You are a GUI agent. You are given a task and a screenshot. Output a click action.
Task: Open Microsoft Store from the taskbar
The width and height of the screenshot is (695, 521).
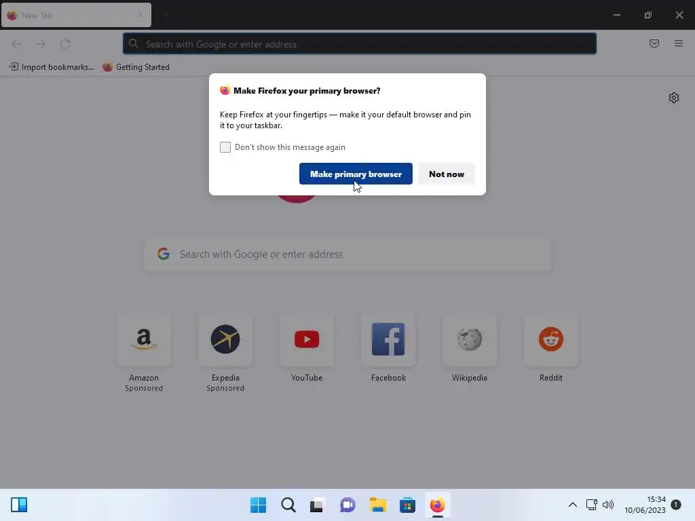(407, 505)
